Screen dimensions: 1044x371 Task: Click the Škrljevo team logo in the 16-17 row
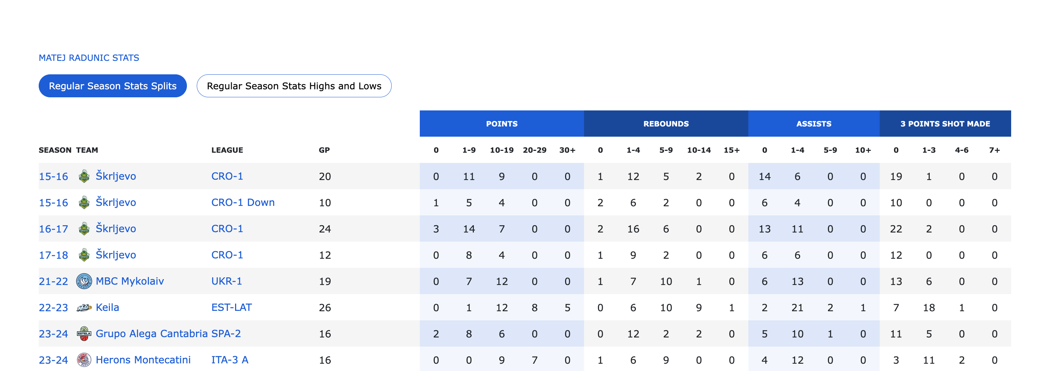click(84, 229)
